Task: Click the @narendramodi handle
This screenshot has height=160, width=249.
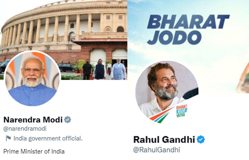Action: [25, 129]
